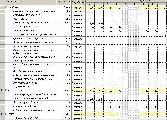Image resolution: width=167 pixels, height=120 pixels.
Task: Collapse the Разработчик resource group
Action: (6, 7)
